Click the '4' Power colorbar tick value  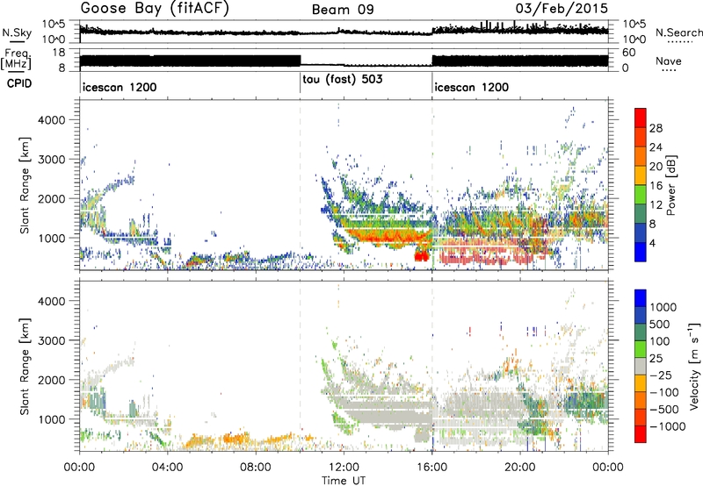653,243
